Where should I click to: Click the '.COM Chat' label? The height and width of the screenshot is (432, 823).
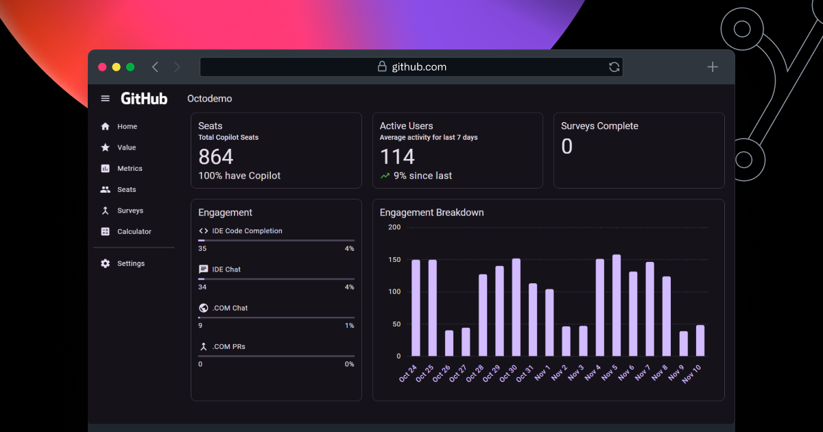point(230,309)
